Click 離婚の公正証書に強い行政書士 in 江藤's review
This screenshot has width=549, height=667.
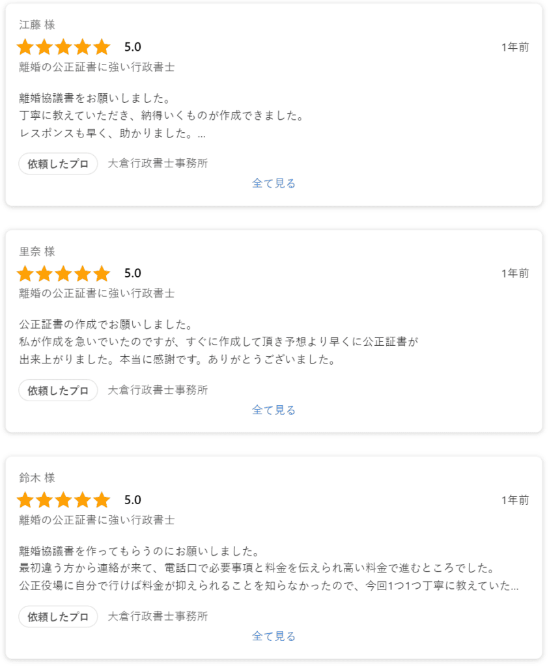tap(97, 67)
